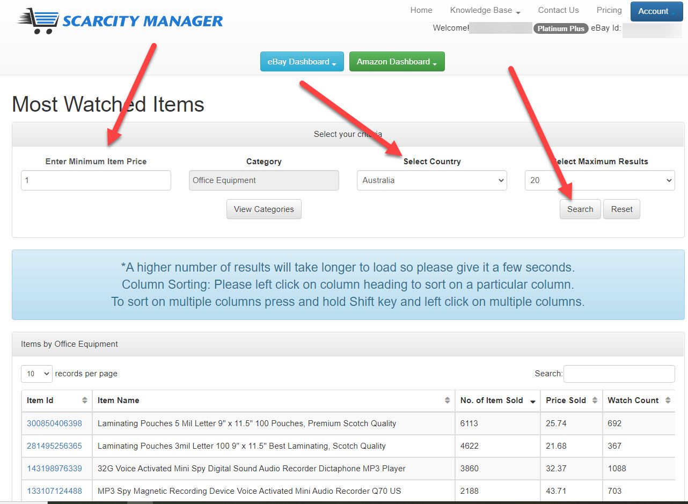Click watch count value 1088

[x=617, y=469]
